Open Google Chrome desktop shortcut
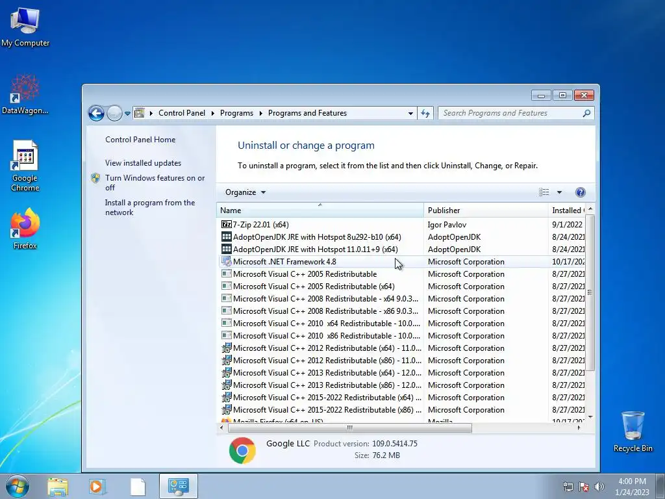 point(25,166)
